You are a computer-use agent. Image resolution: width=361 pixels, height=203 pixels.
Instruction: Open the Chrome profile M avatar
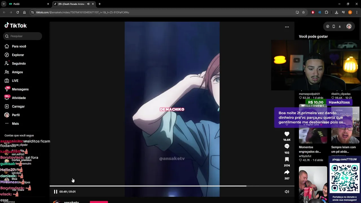(x=350, y=12)
